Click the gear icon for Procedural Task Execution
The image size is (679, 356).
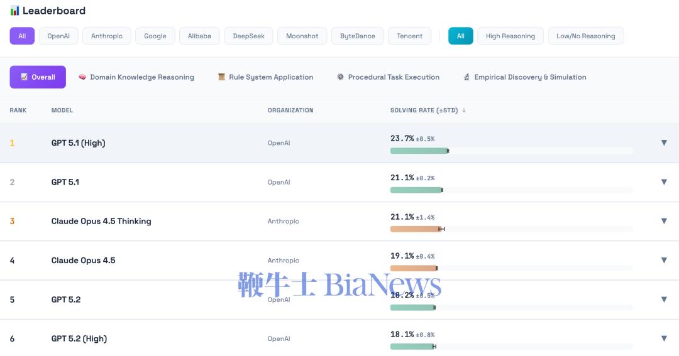click(341, 77)
